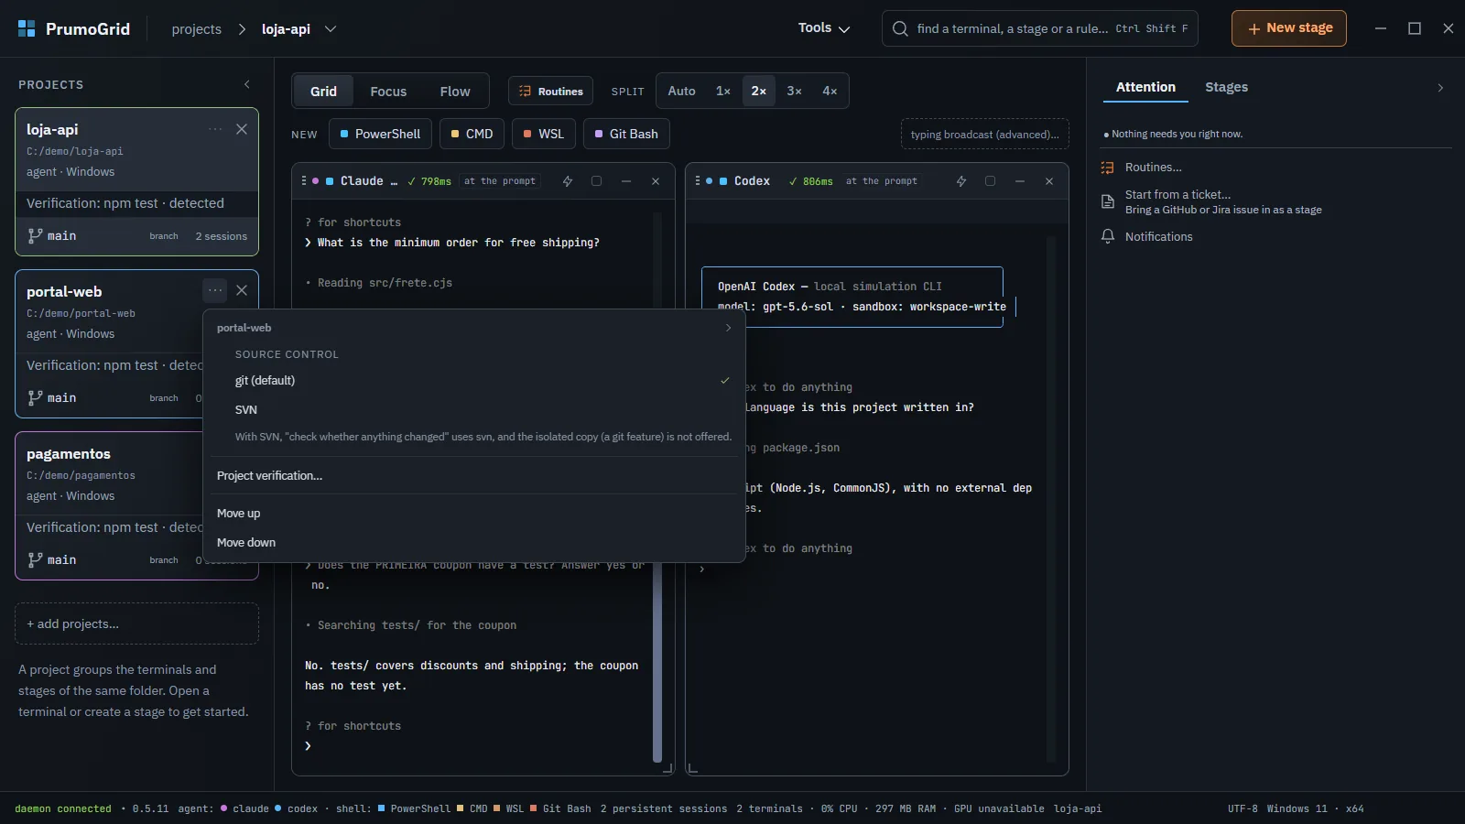Select Move up in the context menu
Viewport: 1465px width, 824px height.
(474, 513)
